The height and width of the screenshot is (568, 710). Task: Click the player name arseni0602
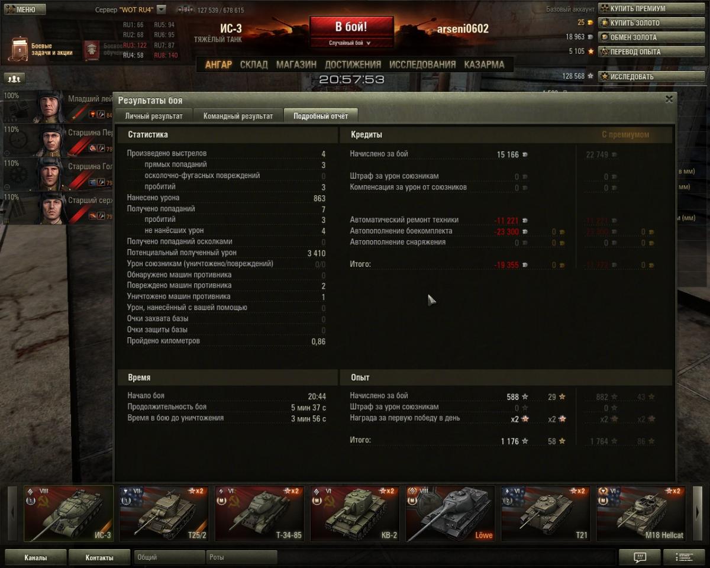463,29
